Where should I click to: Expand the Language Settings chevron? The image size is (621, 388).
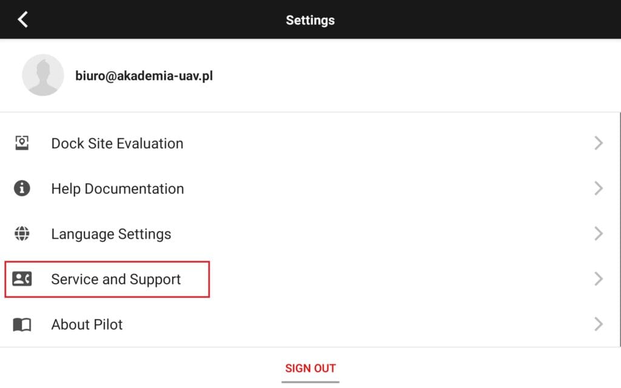[x=599, y=234]
